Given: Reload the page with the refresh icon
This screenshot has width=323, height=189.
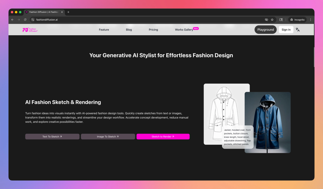Looking at the screenshot, I should 25,19.
